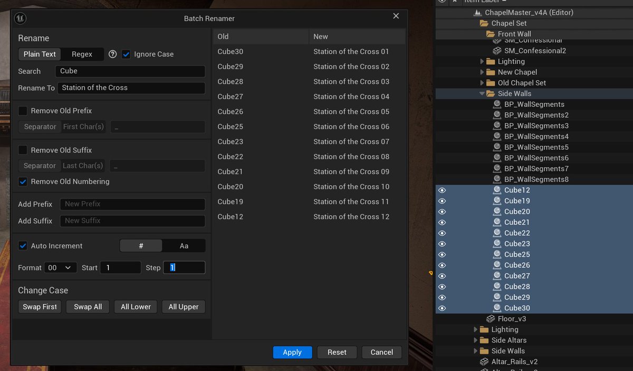Expand the Lighting folder above New Chapel
This screenshot has height=371, width=633.
(482, 62)
